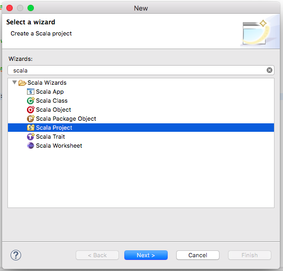Click the Next button
Viewport: 283px width, 271px height.
click(x=146, y=255)
